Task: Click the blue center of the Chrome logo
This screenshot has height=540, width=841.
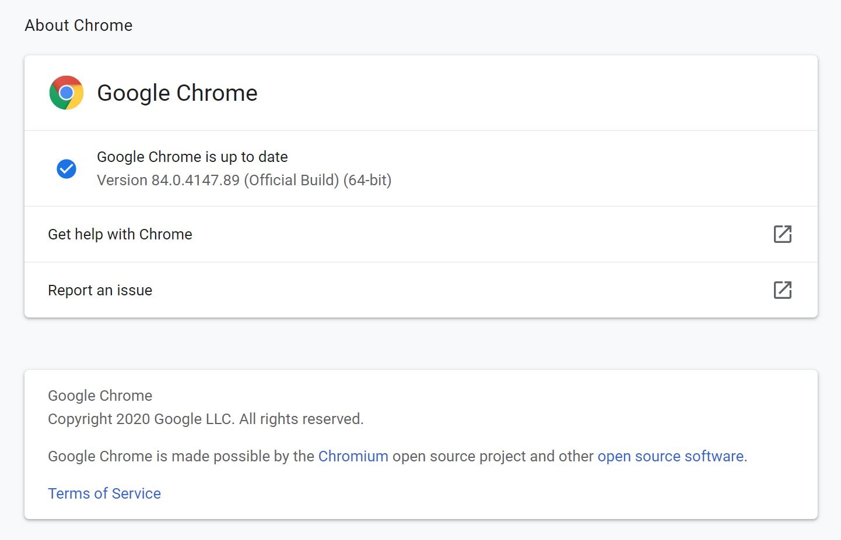Action: 66,93
